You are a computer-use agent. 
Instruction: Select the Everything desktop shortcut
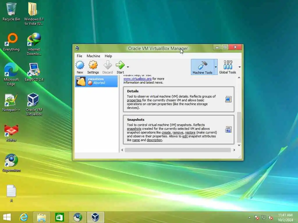11,42
